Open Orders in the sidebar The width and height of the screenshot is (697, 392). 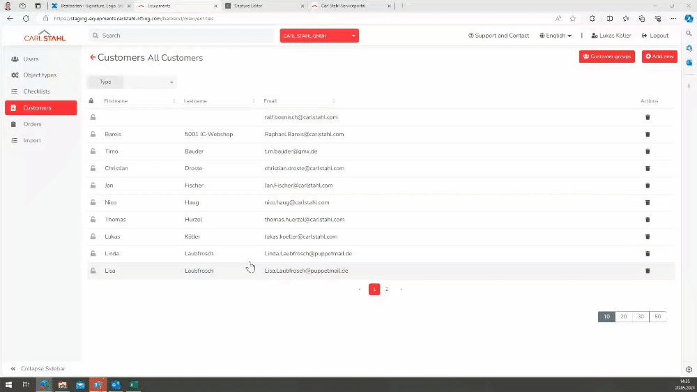(32, 124)
